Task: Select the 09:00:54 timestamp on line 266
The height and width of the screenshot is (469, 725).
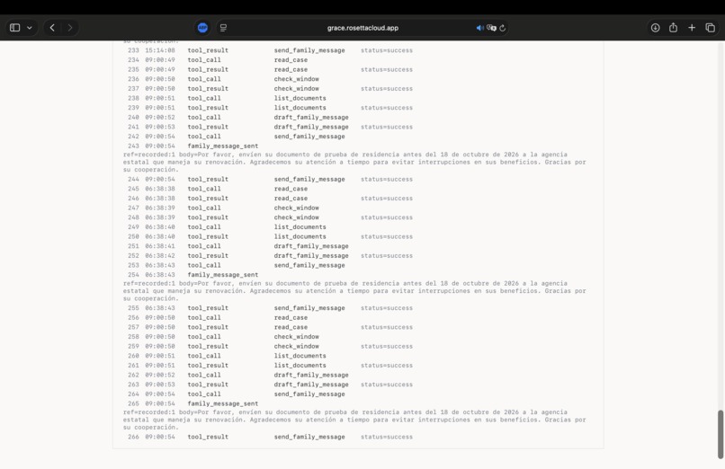Action: pyautogui.click(x=160, y=437)
